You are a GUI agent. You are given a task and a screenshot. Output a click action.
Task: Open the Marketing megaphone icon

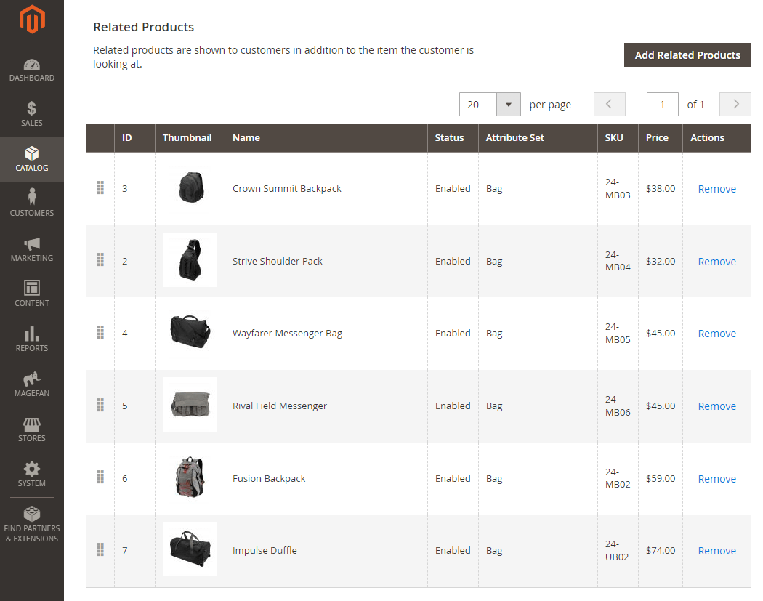(x=32, y=244)
